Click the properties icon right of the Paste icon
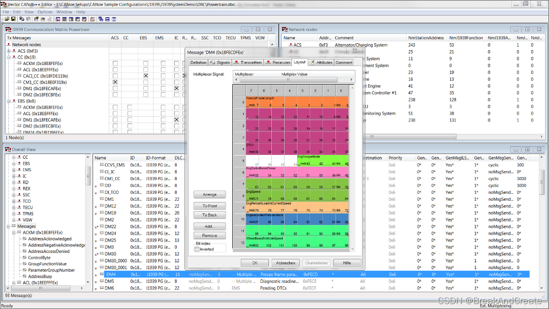Screen dimensions: 549x309 pos(36,19)
